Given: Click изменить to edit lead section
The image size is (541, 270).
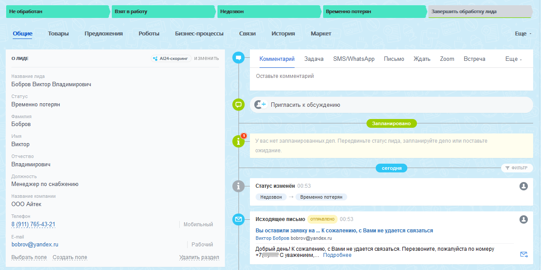Looking at the screenshot, I should (x=206, y=58).
